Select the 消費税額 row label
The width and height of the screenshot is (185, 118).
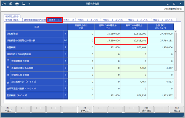click(x=34, y=47)
